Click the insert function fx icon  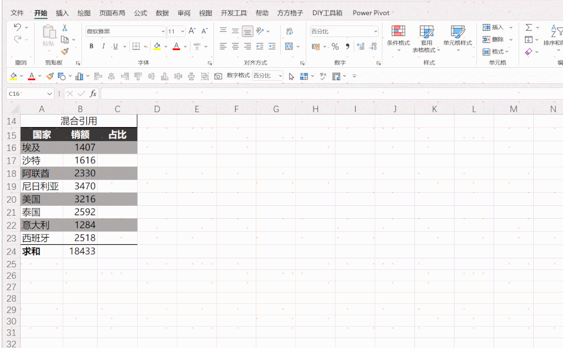[x=93, y=94]
